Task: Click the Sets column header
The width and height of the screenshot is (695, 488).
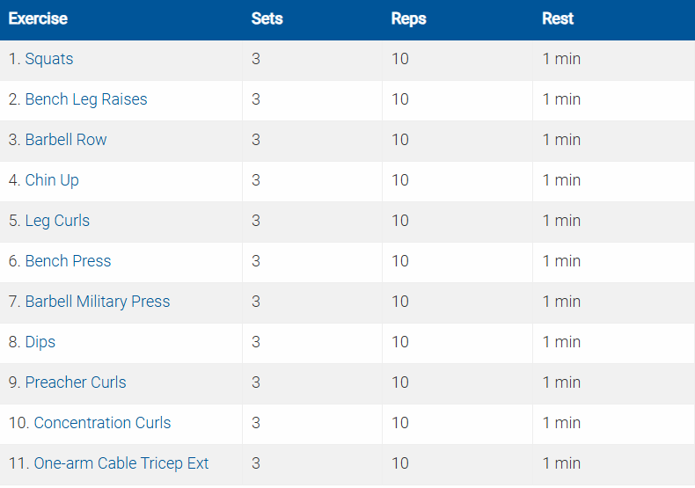Action: (267, 18)
